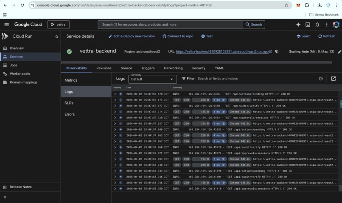Click the Summary column header
Screen dimensions: 342x203
(x=177, y=88)
